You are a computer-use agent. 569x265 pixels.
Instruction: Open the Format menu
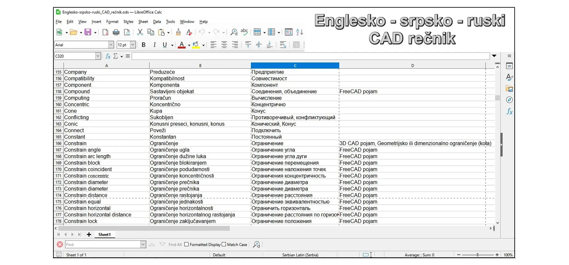(112, 22)
